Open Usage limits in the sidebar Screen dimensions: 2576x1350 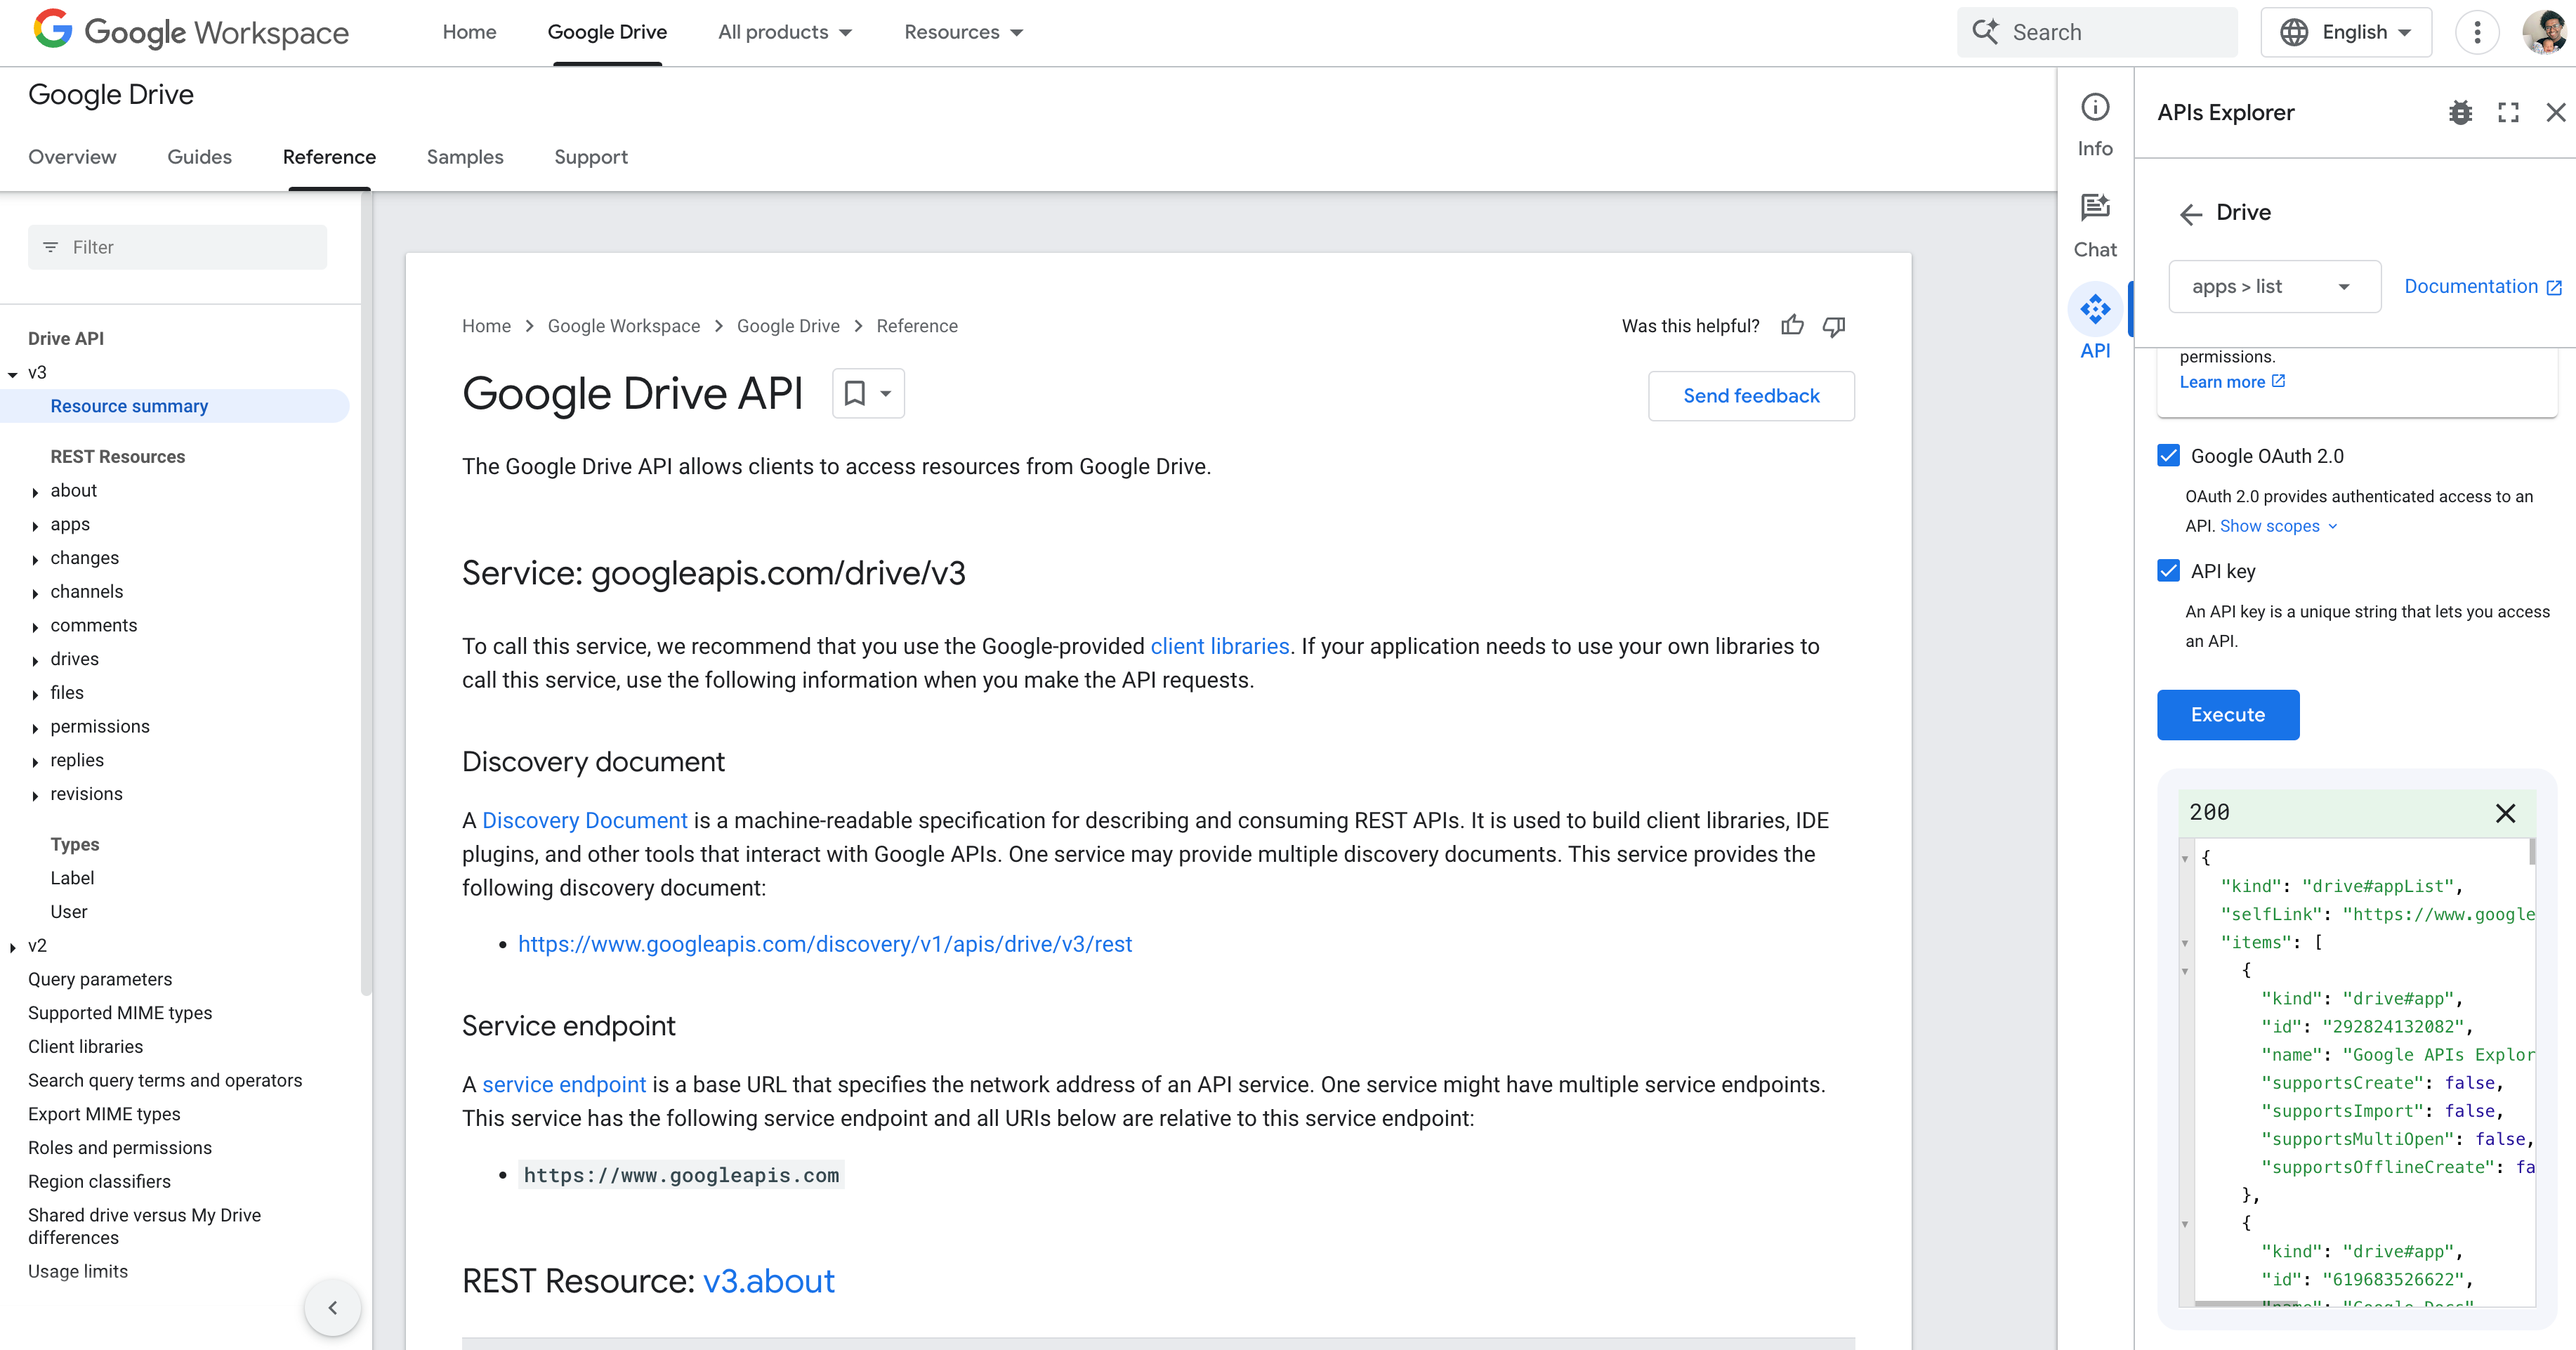tap(78, 1272)
